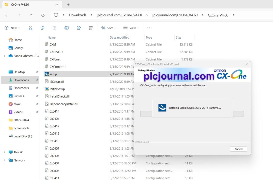Open the Sort dropdown menu
Image resolution: width=273 pixels, height=180 pixels.
coord(109,28)
